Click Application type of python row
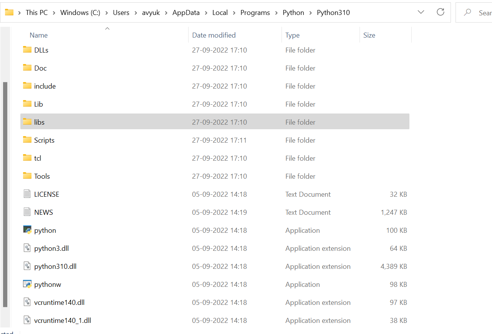 [303, 230]
